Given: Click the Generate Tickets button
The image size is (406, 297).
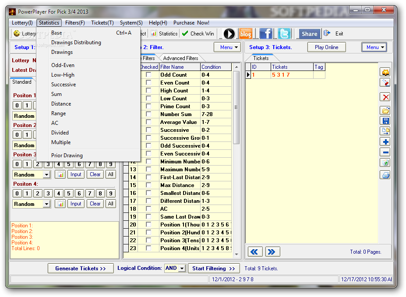Looking at the screenshot, I should (x=81, y=269).
